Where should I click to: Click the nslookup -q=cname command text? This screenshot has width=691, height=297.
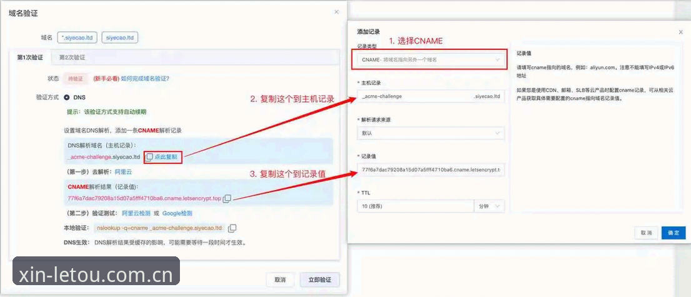coord(159,228)
